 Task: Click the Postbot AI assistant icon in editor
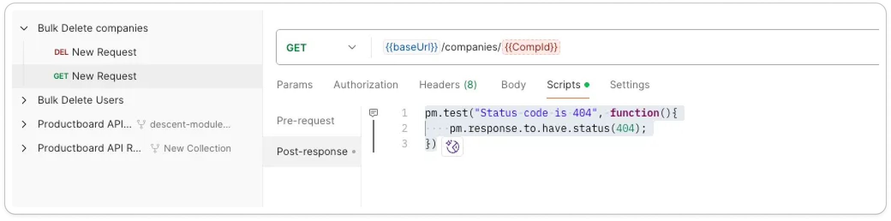tap(452, 147)
